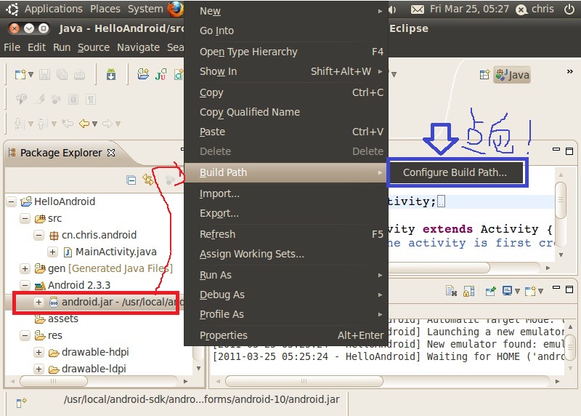Viewport: 581px width, 416px height.
Task: Click Open Perspective icon beside Java
Action: point(484,75)
